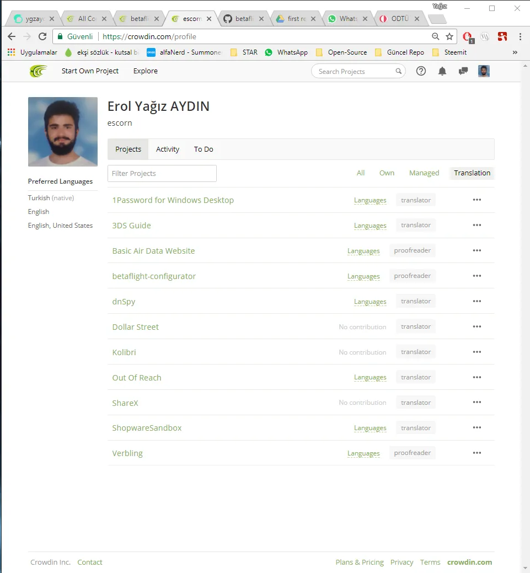Image resolution: width=530 pixels, height=573 pixels.
Task: Open the Chrome three-dot menu
Action: 520,36
